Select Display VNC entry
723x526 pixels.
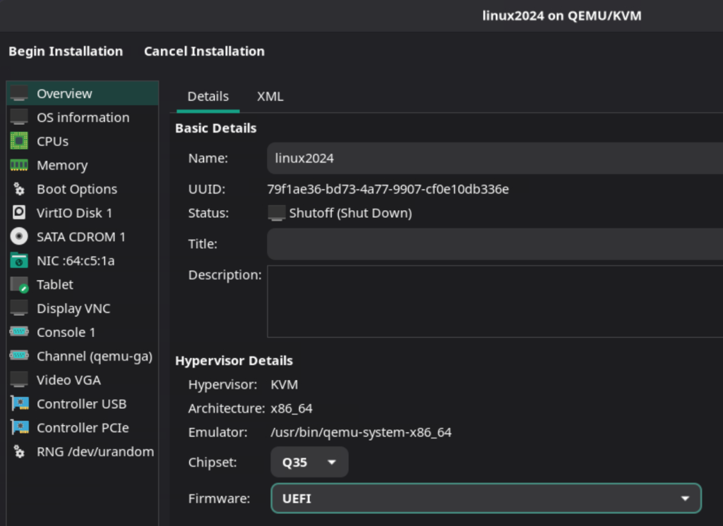click(83, 308)
